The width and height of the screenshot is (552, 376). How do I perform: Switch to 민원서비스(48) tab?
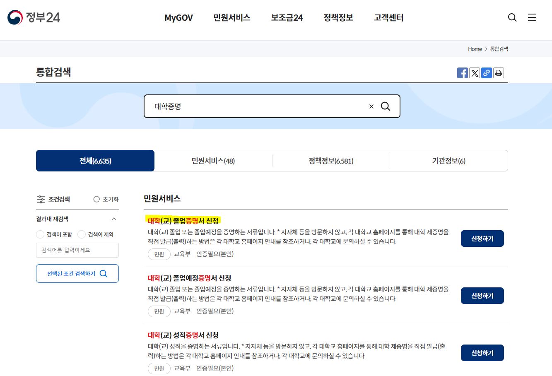213,161
